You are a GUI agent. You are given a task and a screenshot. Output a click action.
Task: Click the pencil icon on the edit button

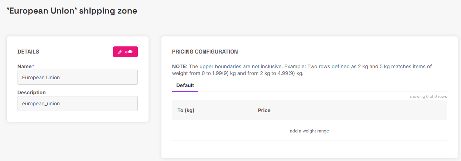pyautogui.click(x=120, y=52)
